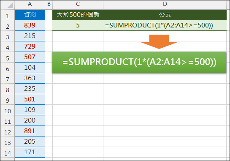
Task: Select cell containing 109
Action: pyautogui.click(x=30, y=110)
